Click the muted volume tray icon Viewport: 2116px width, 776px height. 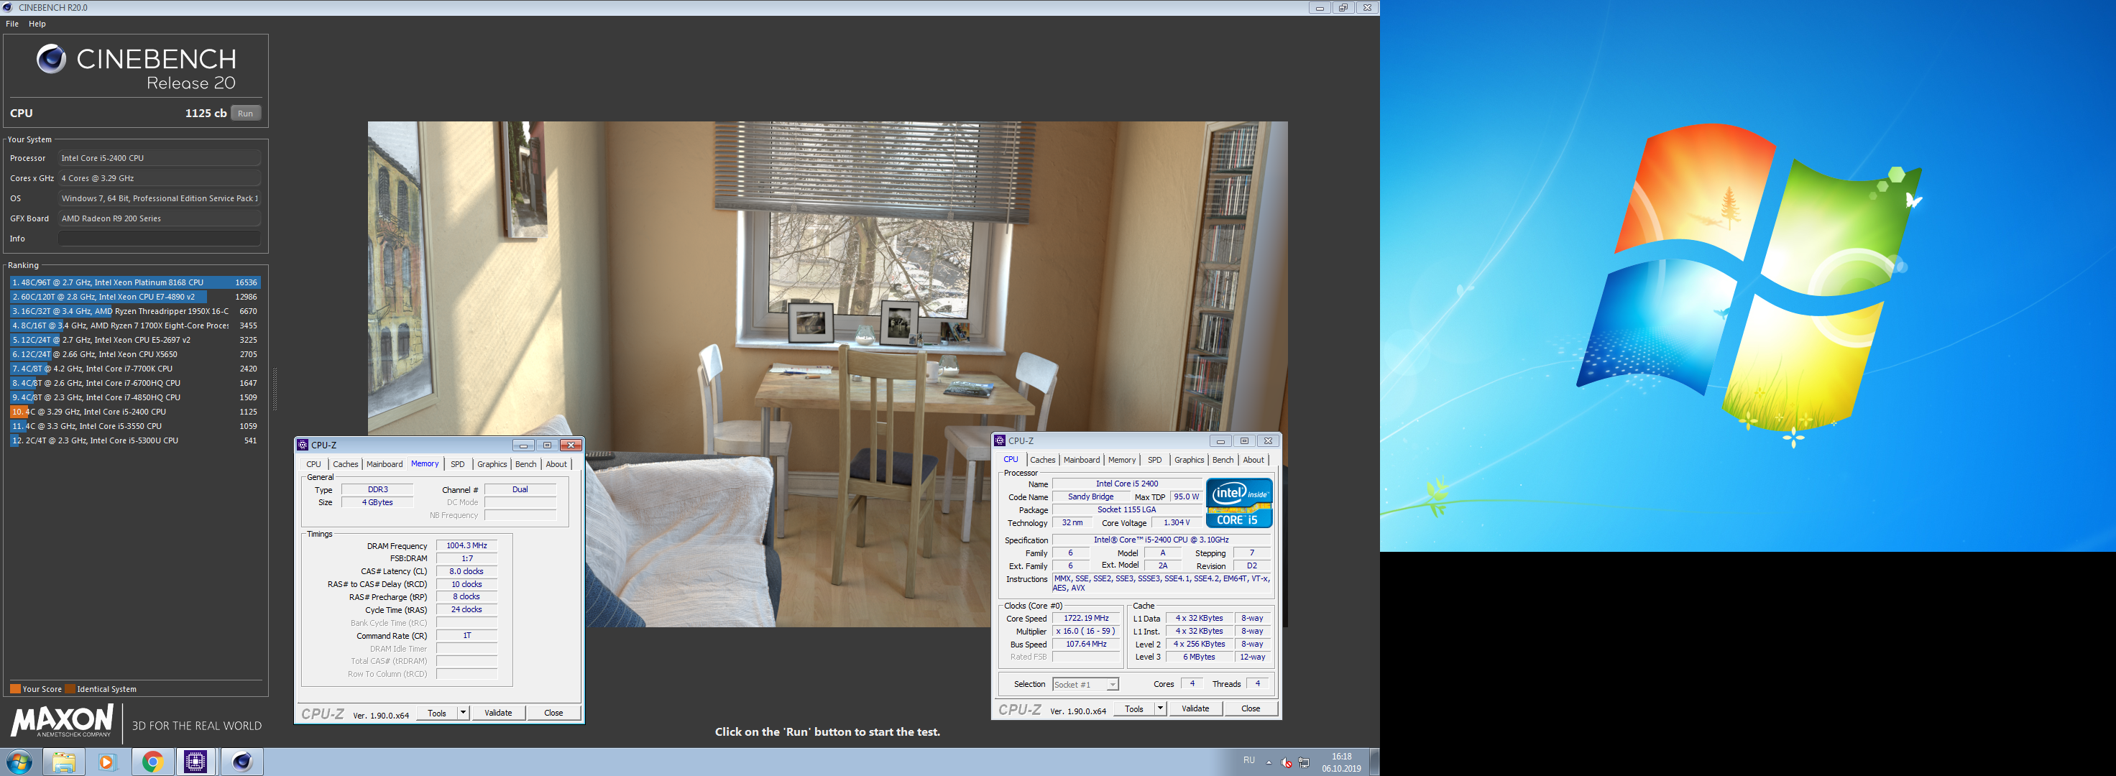click(x=1287, y=763)
